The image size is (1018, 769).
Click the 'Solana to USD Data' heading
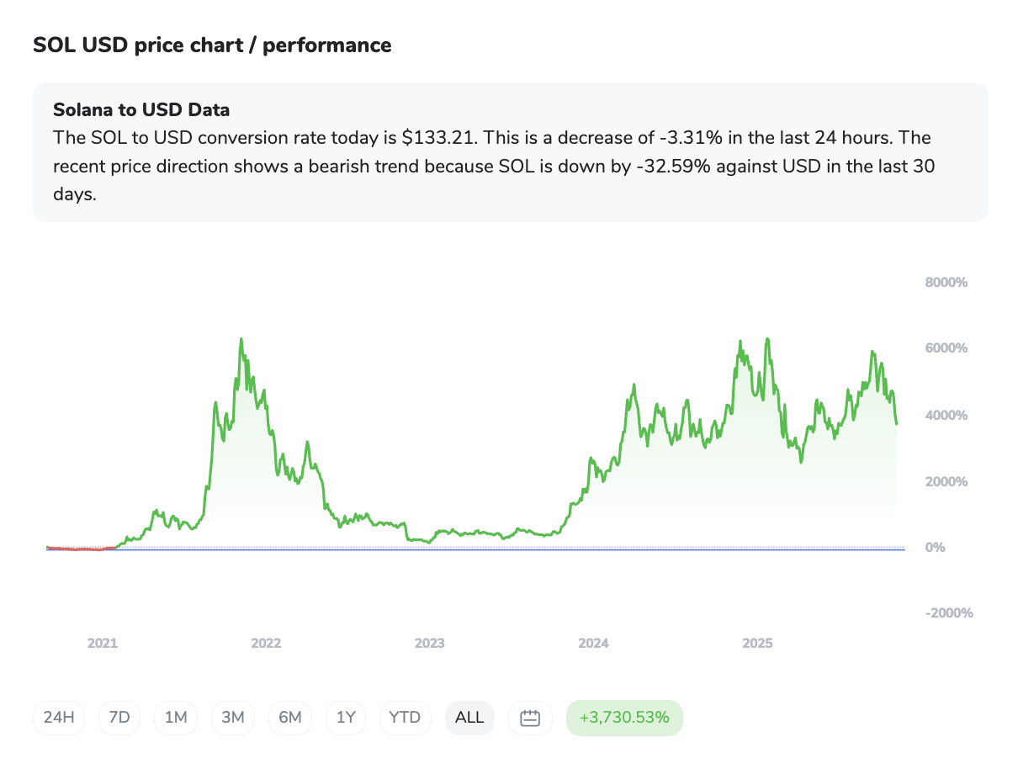[x=141, y=109]
